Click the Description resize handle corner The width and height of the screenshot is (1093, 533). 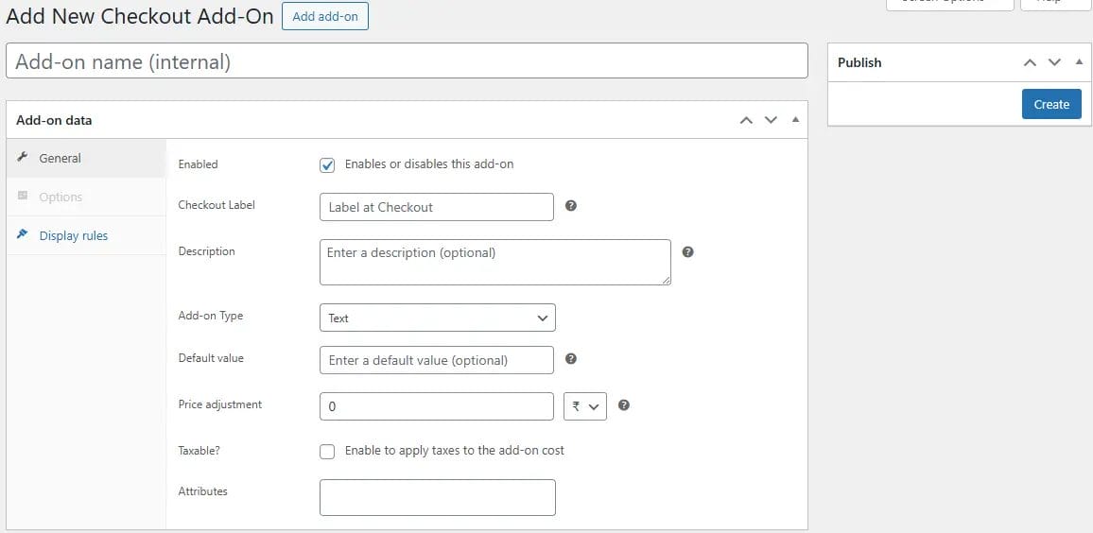tap(666, 280)
